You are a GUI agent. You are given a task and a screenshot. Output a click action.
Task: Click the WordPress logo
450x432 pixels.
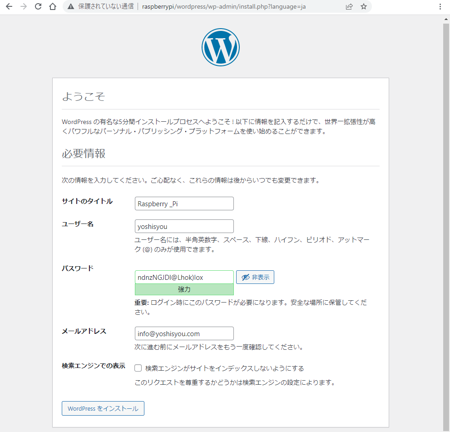tap(220, 47)
